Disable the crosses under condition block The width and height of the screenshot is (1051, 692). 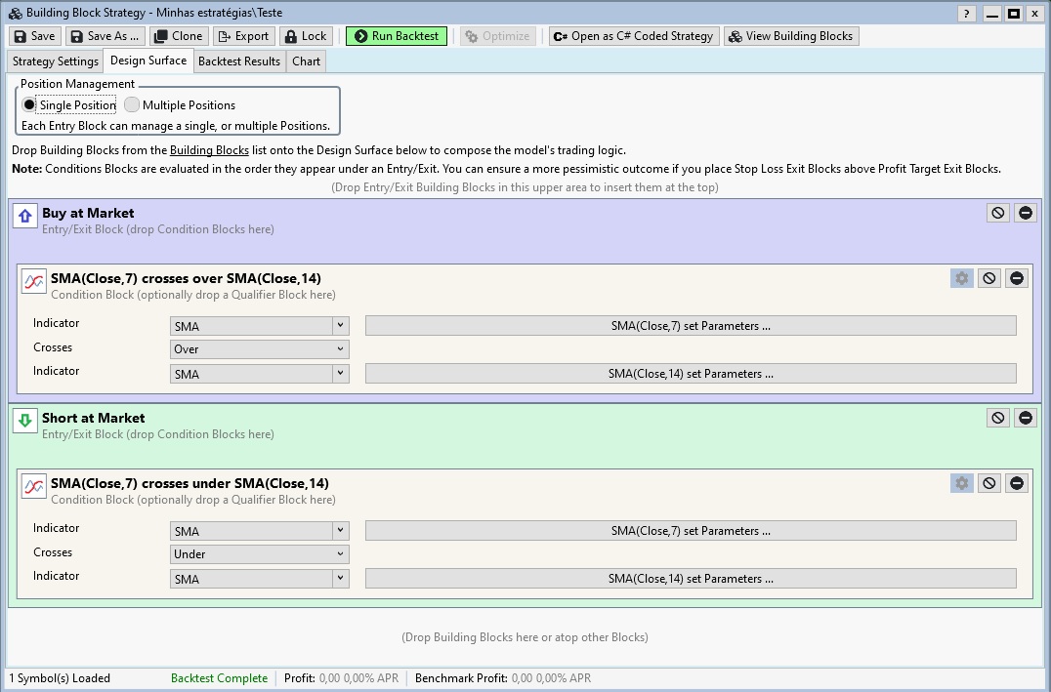click(989, 483)
